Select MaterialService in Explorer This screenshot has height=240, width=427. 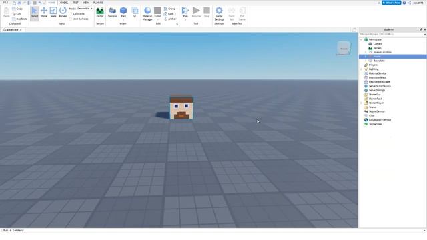pyautogui.click(x=377, y=73)
